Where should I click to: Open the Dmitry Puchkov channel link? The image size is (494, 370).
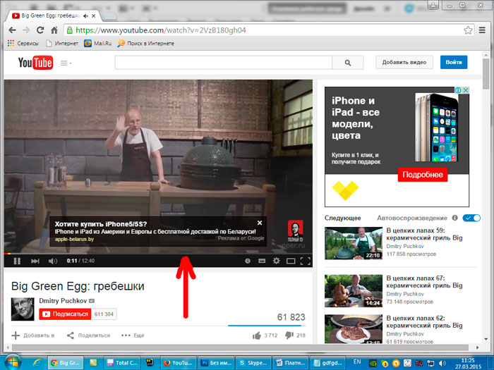pos(63,301)
